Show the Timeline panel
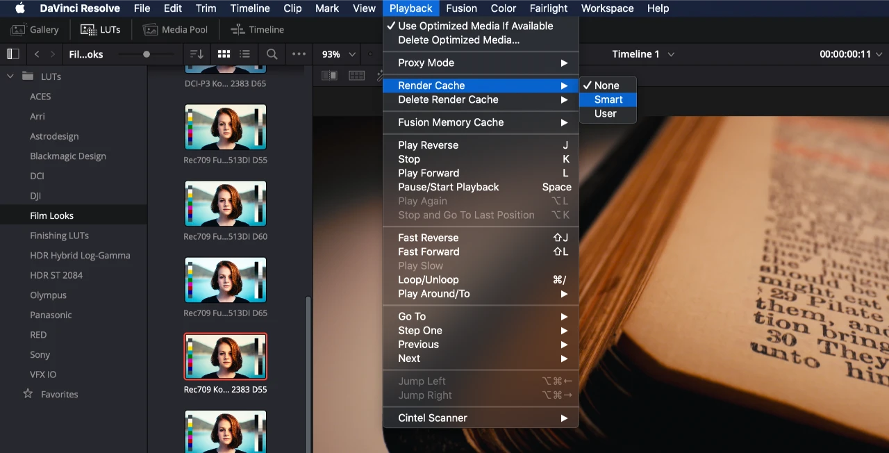 point(257,29)
